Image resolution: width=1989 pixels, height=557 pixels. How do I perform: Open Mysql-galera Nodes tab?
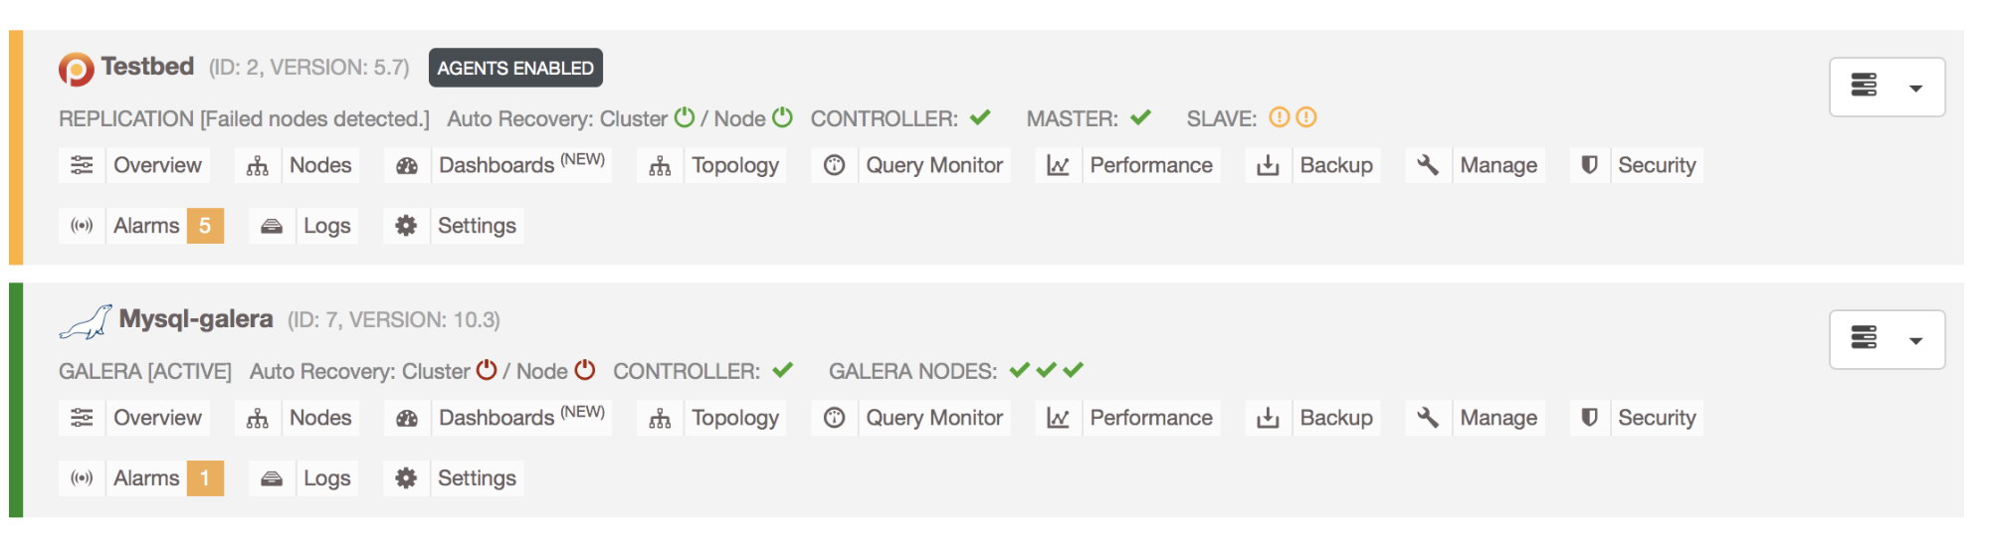(x=298, y=419)
